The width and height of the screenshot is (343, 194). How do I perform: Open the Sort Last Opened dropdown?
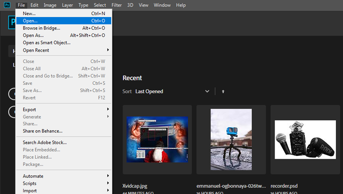pos(172,91)
